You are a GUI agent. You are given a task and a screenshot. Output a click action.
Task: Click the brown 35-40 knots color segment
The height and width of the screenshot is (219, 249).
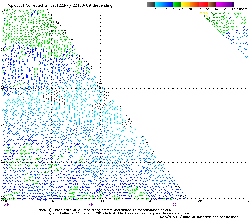coord(212,4)
